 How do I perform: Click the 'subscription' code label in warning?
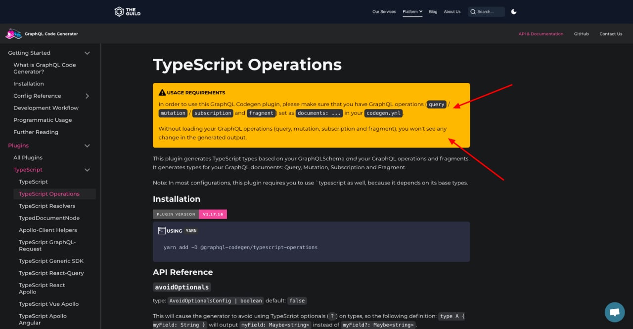(213, 113)
